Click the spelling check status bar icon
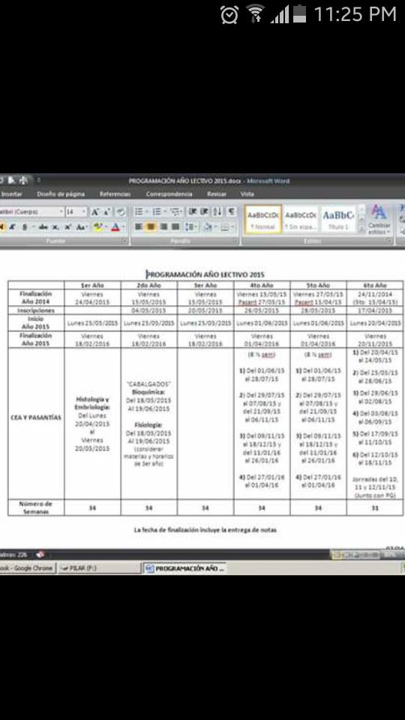 tap(40, 555)
